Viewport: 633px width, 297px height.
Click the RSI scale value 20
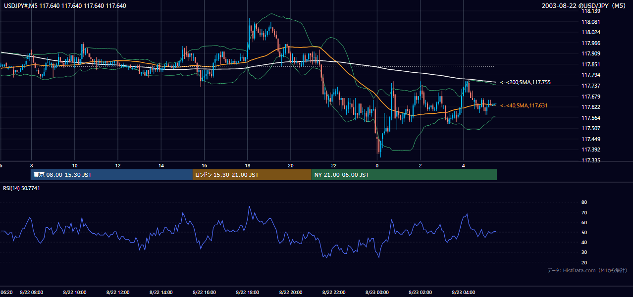coord(584,262)
